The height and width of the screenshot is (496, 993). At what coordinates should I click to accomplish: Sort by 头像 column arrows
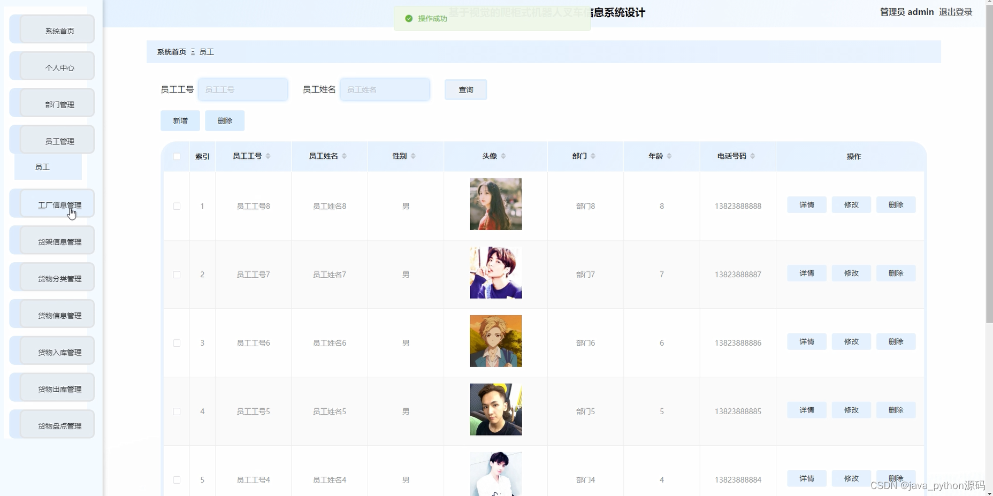click(503, 156)
